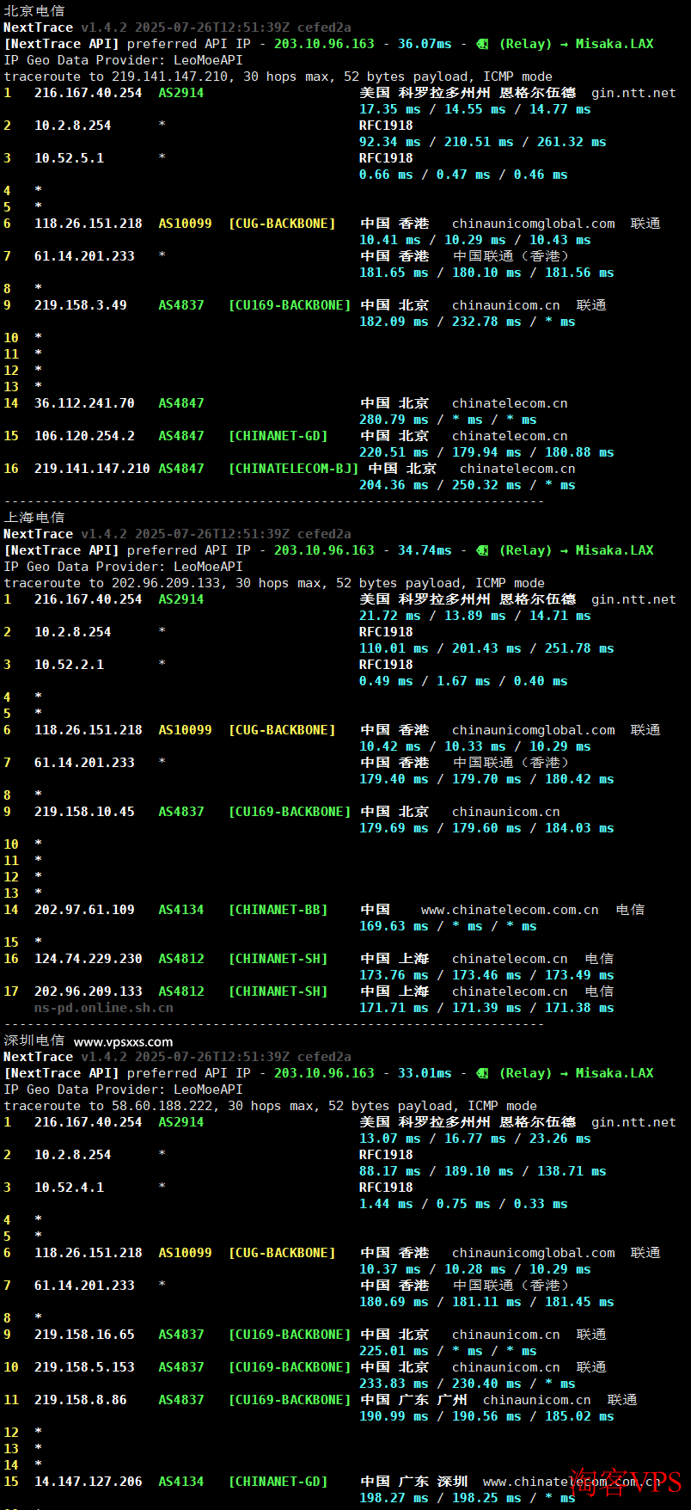Viewport: 691px width, 1510px height.
Task: Click the latency value '92.34 ms'
Action: (390, 142)
